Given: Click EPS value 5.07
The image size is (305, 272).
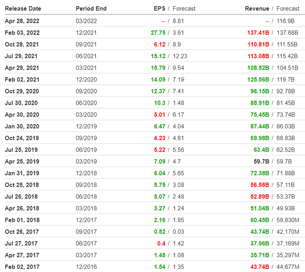Looking at the screenshot, I should coord(160,197).
